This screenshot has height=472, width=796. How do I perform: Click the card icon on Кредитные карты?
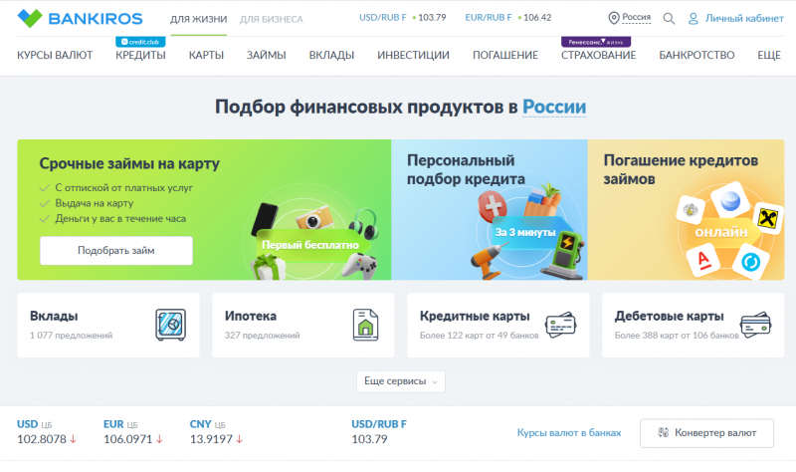(559, 324)
